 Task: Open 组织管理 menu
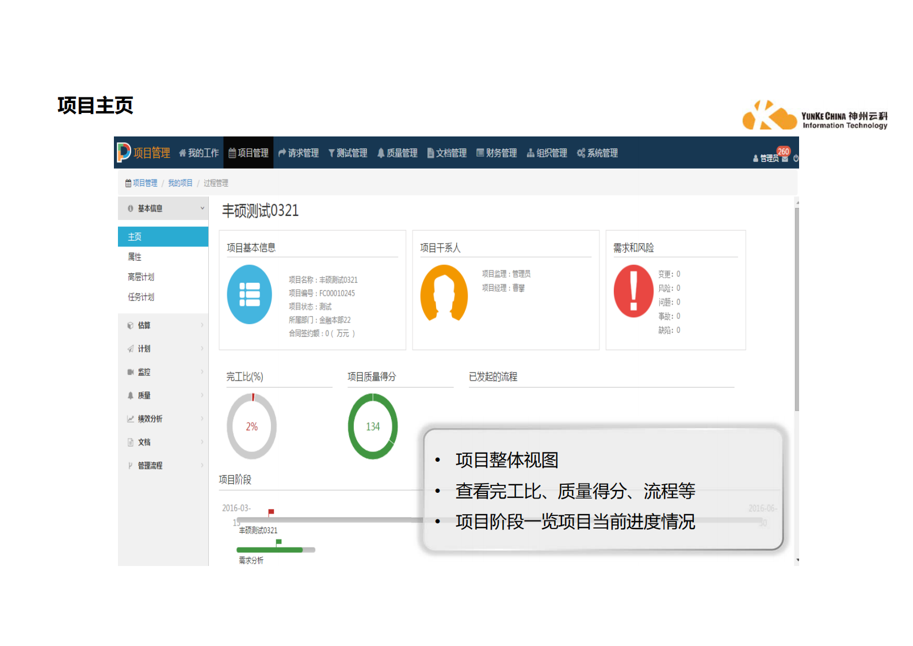pos(547,153)
